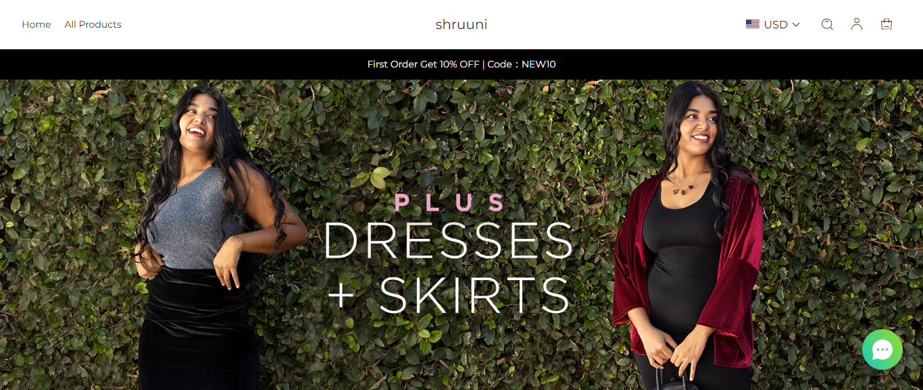Click the pink PLUS banner heading
The width and height of the screenshot is (923, 390).
pyautogui.click(x=449, y=203)
